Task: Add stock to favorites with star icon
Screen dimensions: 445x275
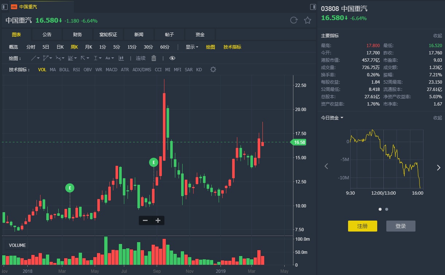Action: click(x=308, y=20)
